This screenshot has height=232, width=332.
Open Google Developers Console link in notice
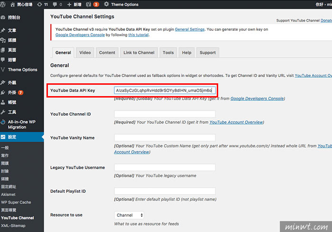point(80,35)
